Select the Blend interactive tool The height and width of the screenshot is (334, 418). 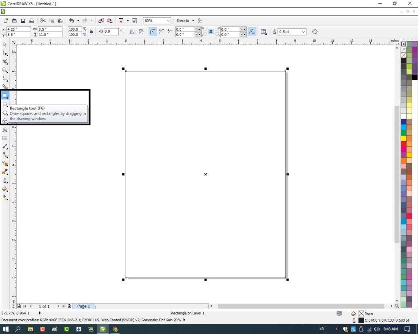click(x=5, y=164)
